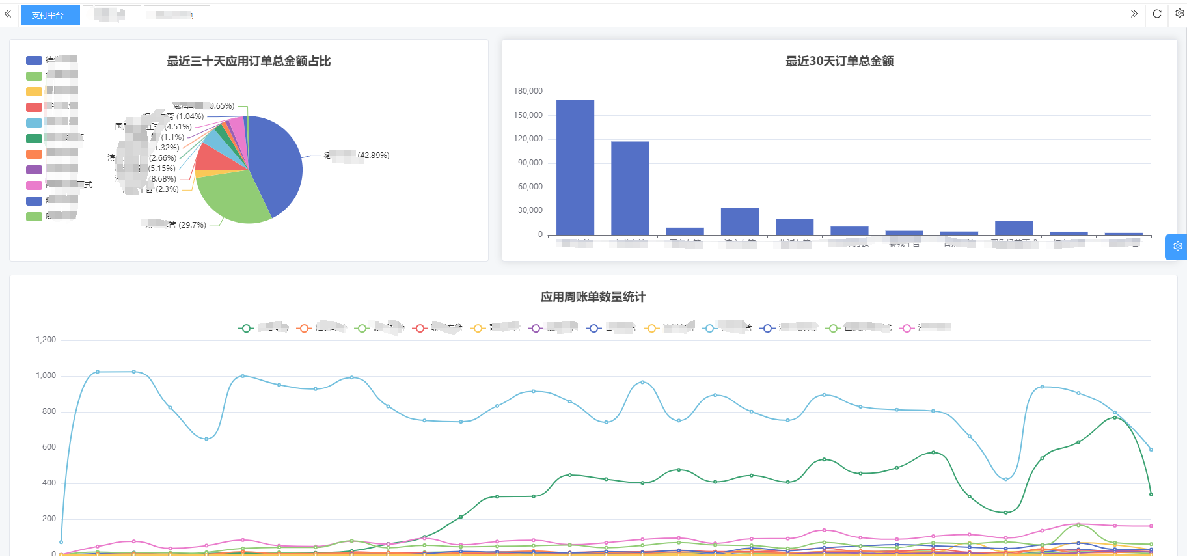Click the tallest bar in the order chart
Viewport: 1187px width, 557px height.
[x=575, y=167]
